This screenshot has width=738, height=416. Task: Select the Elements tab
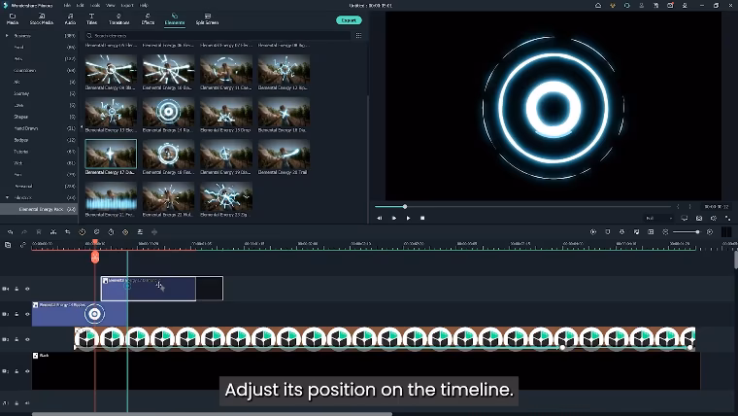174,18
